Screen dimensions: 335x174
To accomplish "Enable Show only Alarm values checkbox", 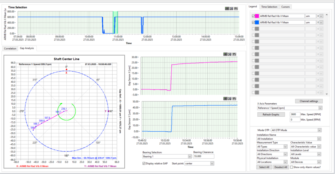I will tap(291, 167).
